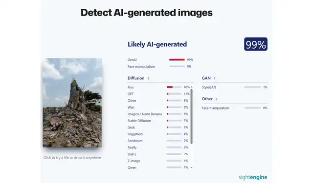This screenshot has width=313, height=183.
Task: Click the 'Flux' row label
Action: 131,87
